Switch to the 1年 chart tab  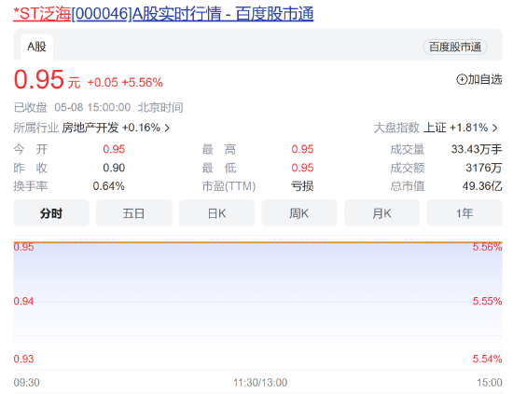pos(464,213)
